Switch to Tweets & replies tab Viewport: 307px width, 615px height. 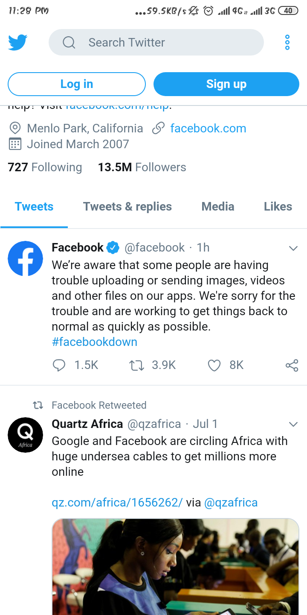click(x=127, y=207)
